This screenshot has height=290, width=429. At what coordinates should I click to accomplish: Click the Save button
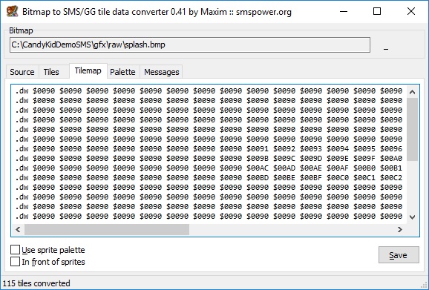click(399, 254)
